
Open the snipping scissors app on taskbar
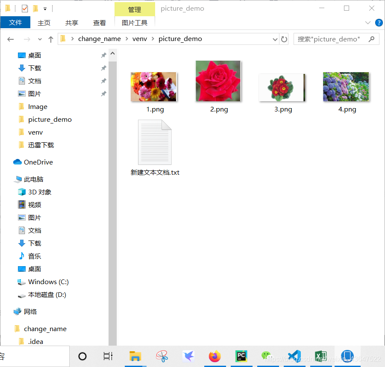(162, 356)
